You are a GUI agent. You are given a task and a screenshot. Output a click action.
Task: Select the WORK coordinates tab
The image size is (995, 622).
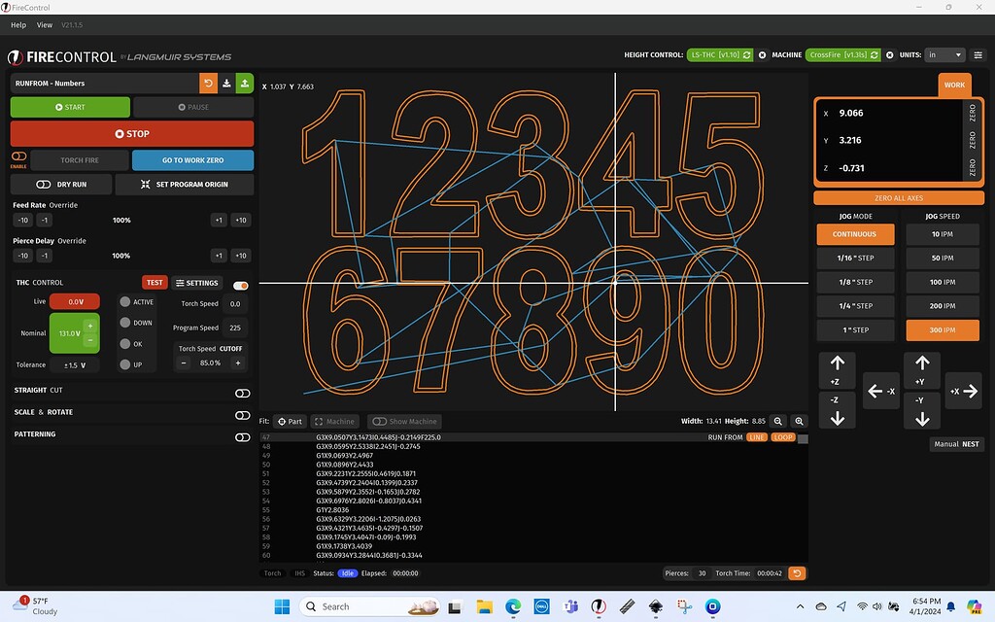pyautogui.click(x=954, y=86)
